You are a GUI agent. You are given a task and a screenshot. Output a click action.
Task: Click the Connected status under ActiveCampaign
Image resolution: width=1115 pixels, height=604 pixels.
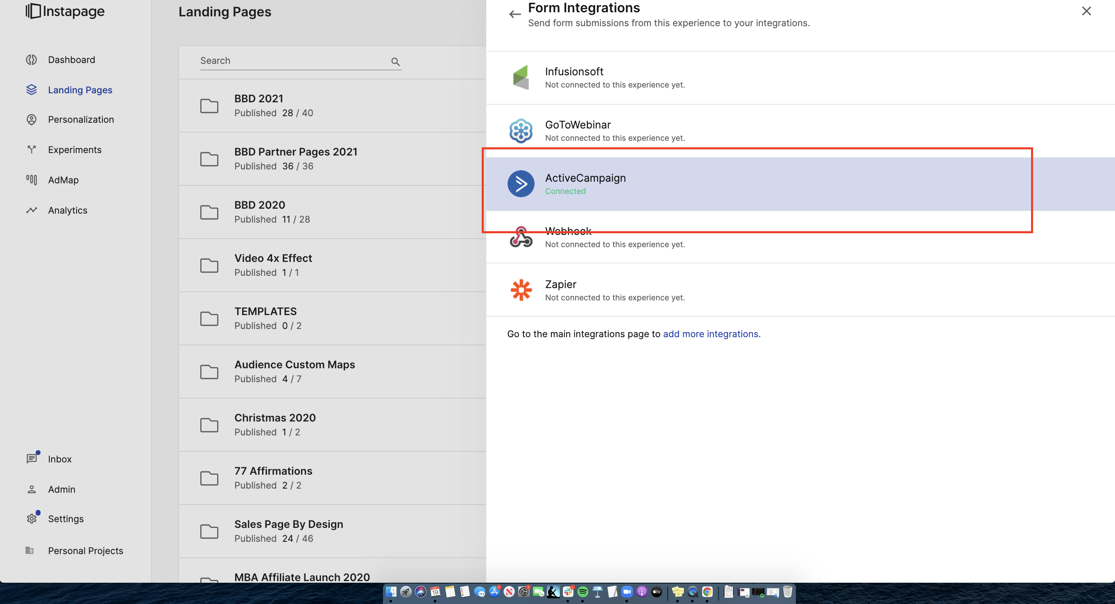(565, 191)
